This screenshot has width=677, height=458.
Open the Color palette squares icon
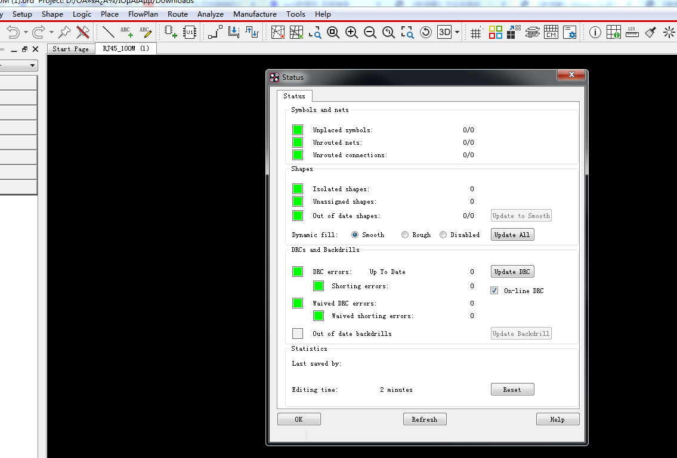point(495,32)
